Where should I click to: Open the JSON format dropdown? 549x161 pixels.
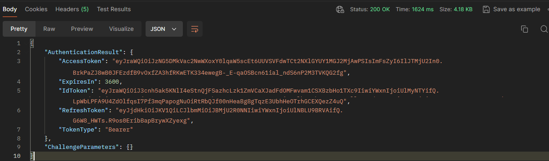[164, 29]
